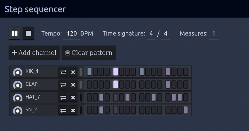Click the time signature numerator field
Image resolution: width=249 pixels, height=131 pixels.
(x=151, y=34)
